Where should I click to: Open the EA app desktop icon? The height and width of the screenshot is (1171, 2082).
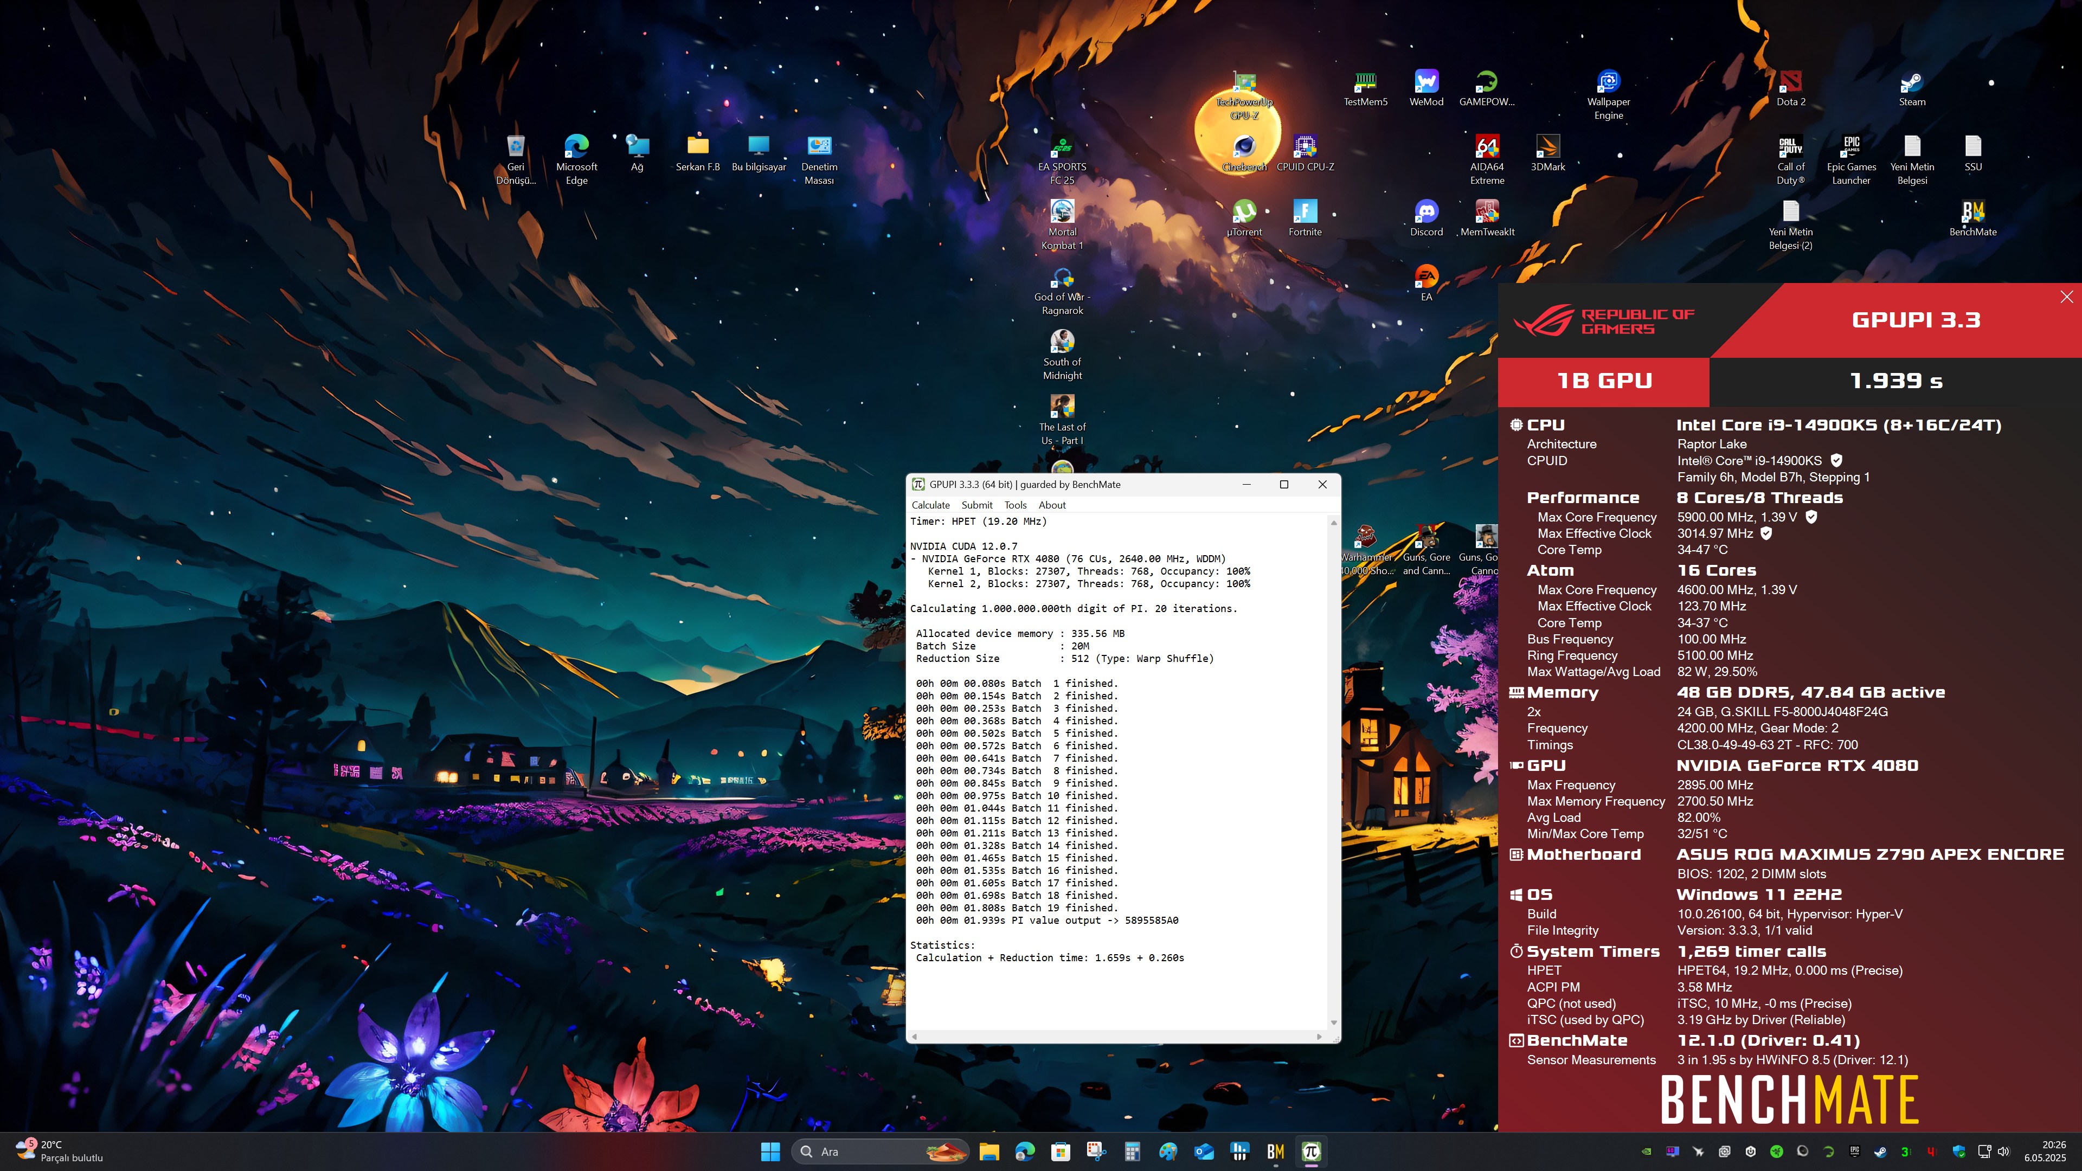point(1426,283)
